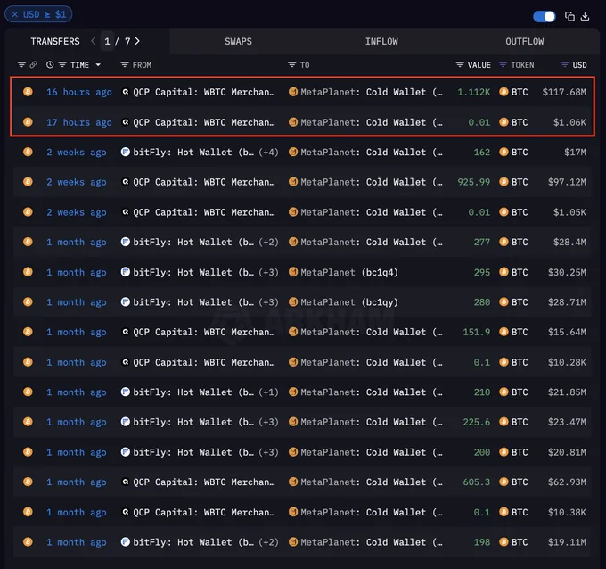Click the 17 hours ago timestamp

click(79, 122)
